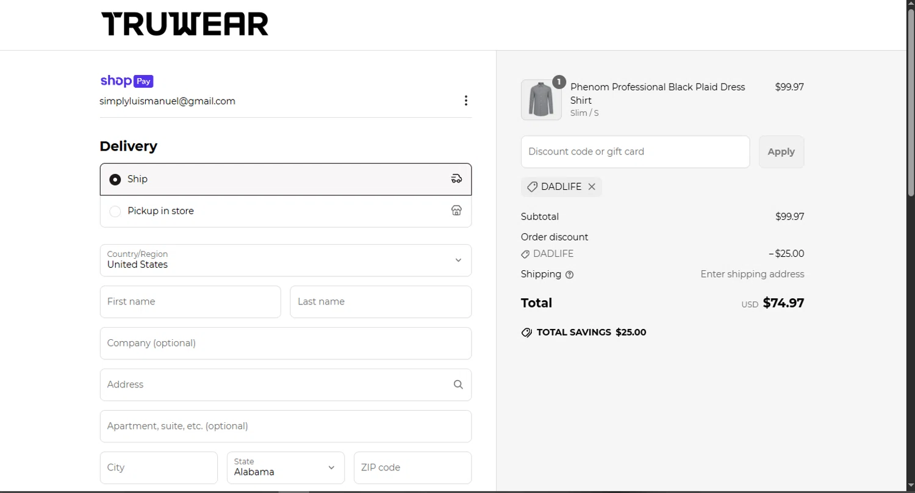Click the Enter shipping address text
915x493 pixels.
(752, 275)
